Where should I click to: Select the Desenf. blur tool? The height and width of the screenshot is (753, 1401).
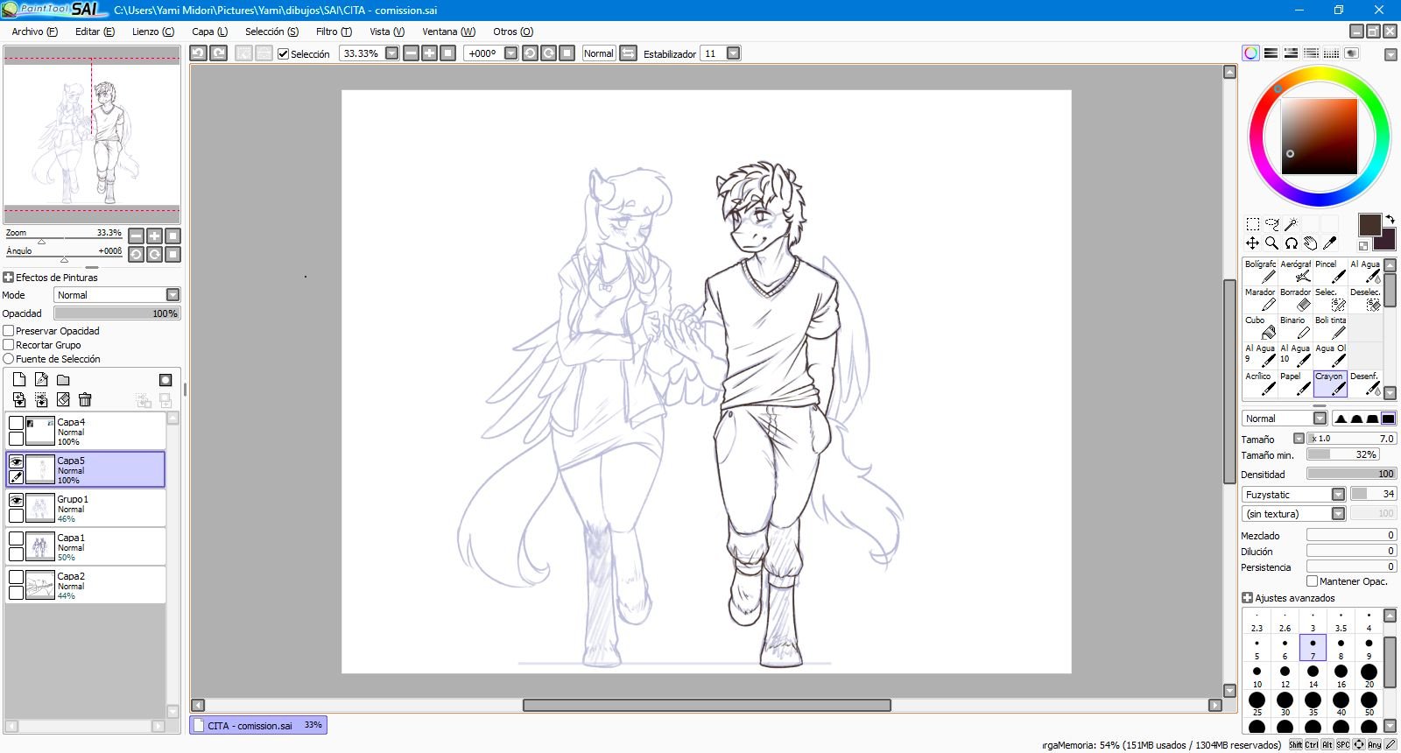click(x=1365, y=384)
